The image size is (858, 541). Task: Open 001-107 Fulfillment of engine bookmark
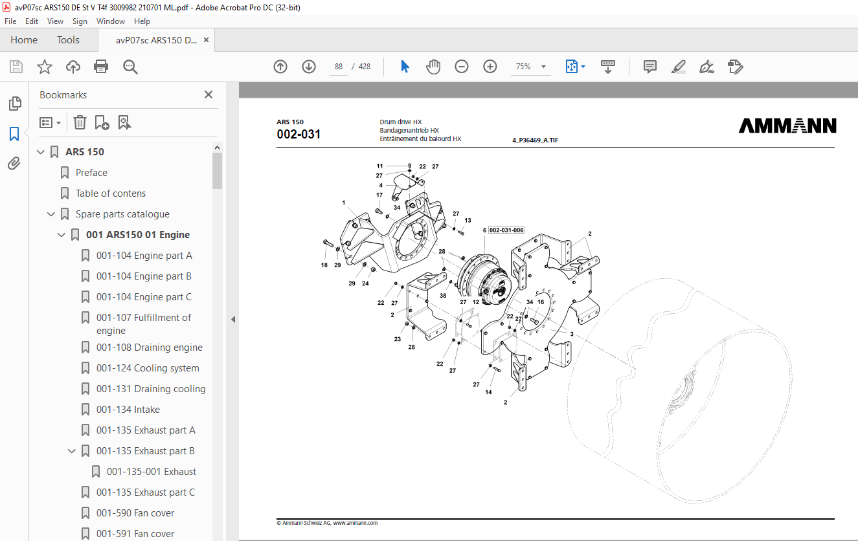pos(144,324)
